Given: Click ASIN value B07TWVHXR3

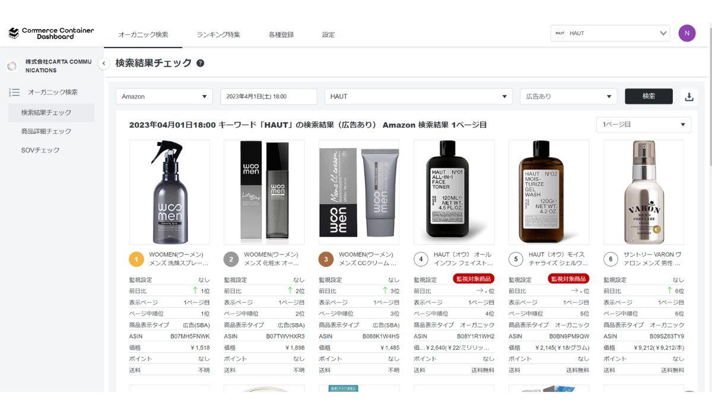Looking at the screenshot, I should 285,336.
